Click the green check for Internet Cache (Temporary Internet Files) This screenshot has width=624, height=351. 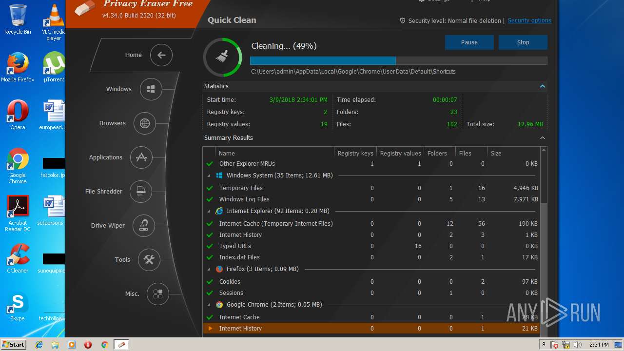tap(210, 224)
